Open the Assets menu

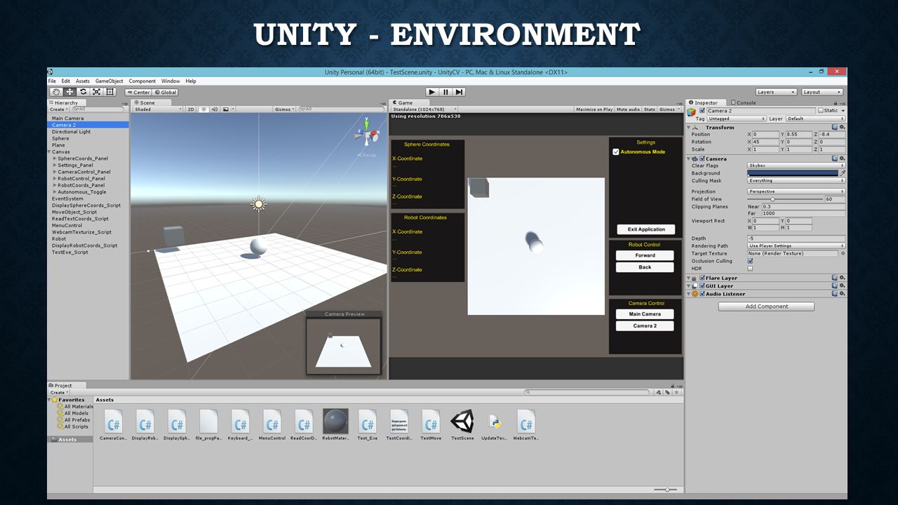[x=83, y=81]
